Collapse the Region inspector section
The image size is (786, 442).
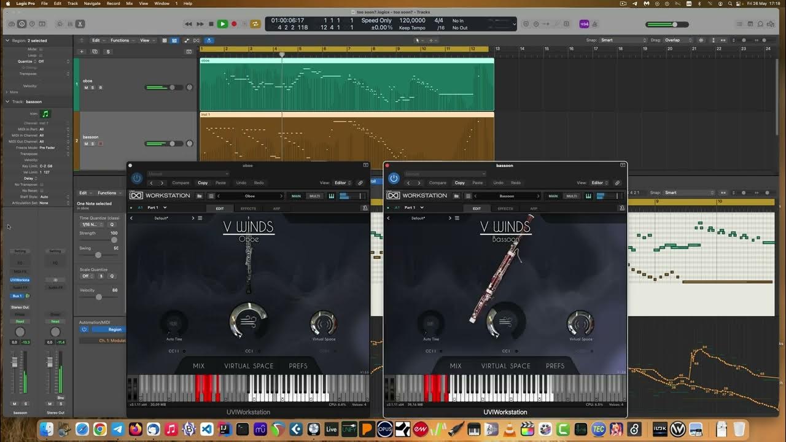click(7, 41)
